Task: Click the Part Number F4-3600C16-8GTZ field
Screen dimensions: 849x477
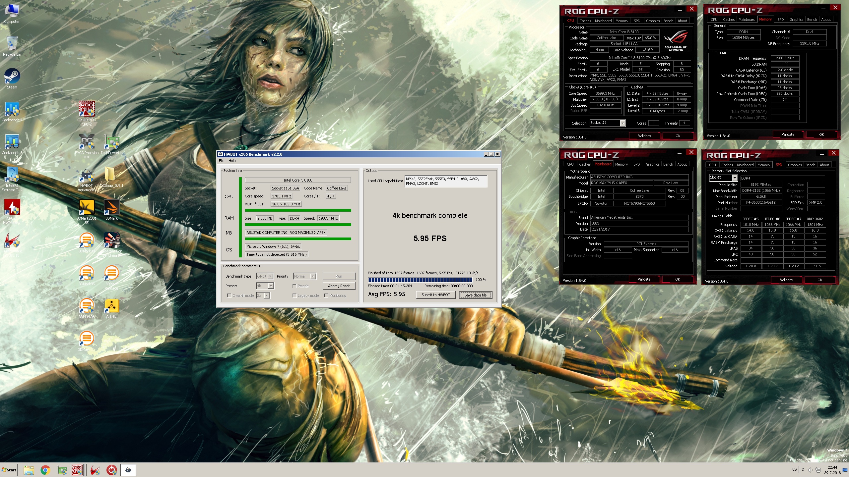Action: coord(761,202)
